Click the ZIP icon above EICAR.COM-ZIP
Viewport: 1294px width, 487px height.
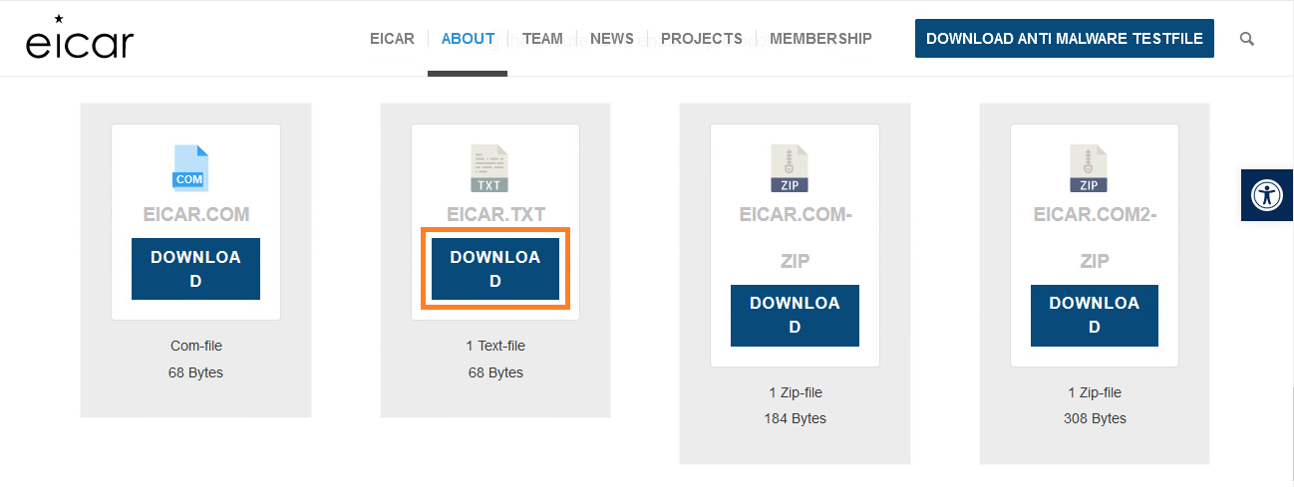coord(790,168)
